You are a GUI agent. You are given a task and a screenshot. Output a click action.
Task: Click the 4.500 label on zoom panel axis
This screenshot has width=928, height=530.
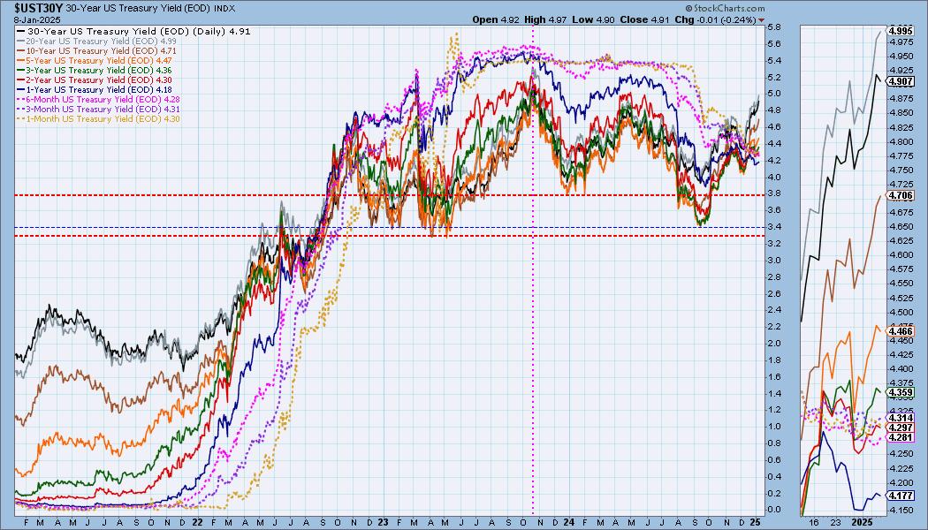[901, 312]
